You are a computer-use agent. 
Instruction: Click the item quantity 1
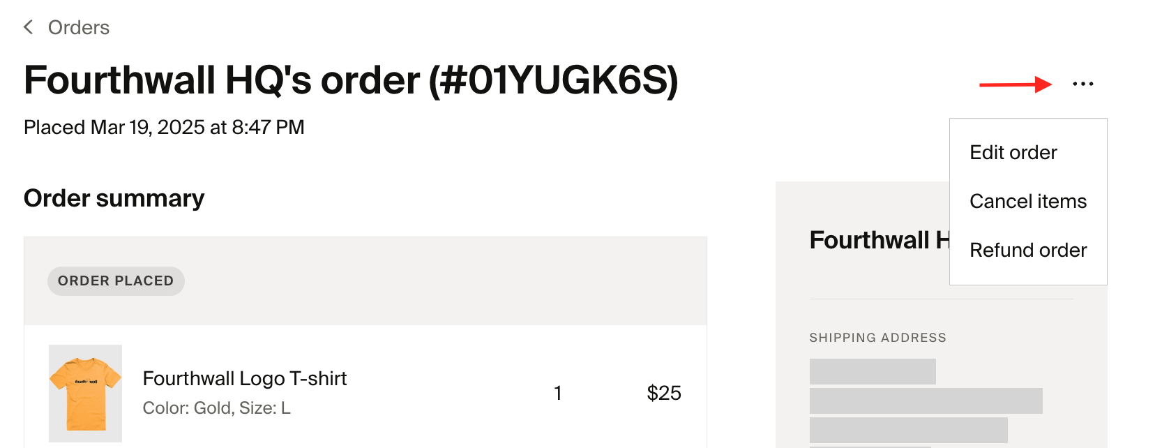tap(557, 393)
